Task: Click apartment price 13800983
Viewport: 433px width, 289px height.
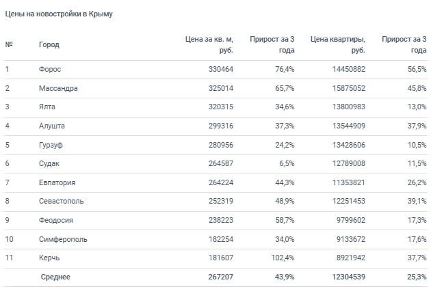Action: (349, 107)
